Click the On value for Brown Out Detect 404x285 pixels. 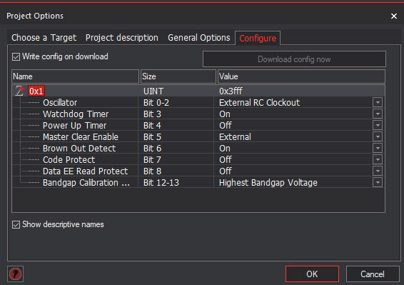point(225,149)
